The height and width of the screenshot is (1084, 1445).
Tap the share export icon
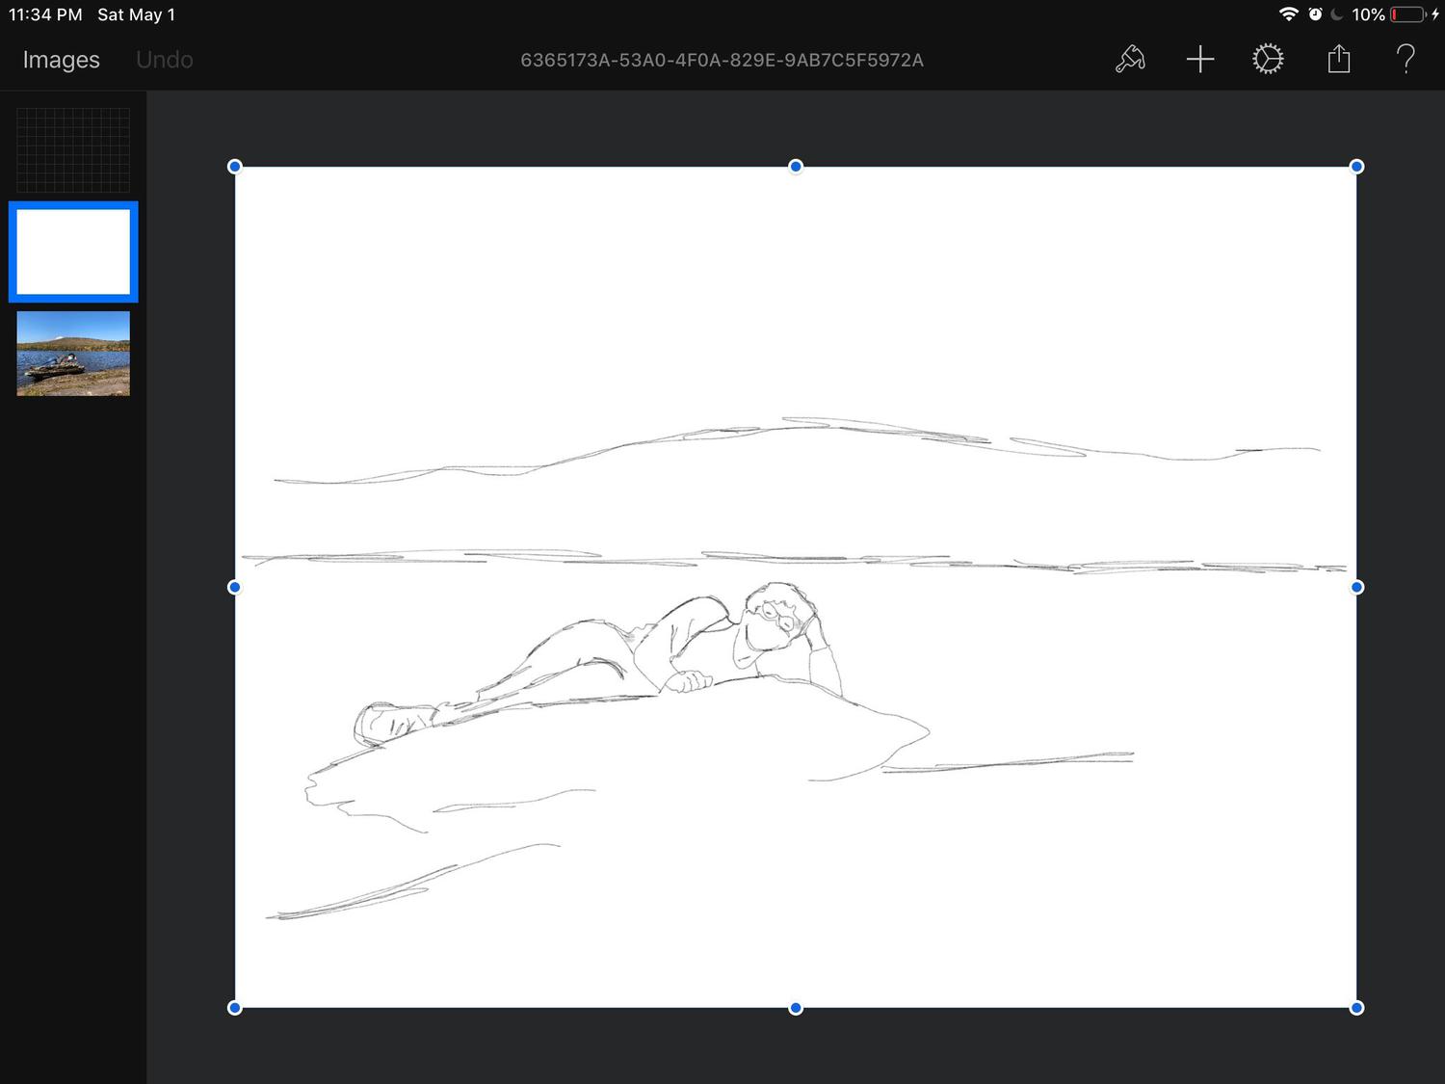click(x=1338, y=60)
